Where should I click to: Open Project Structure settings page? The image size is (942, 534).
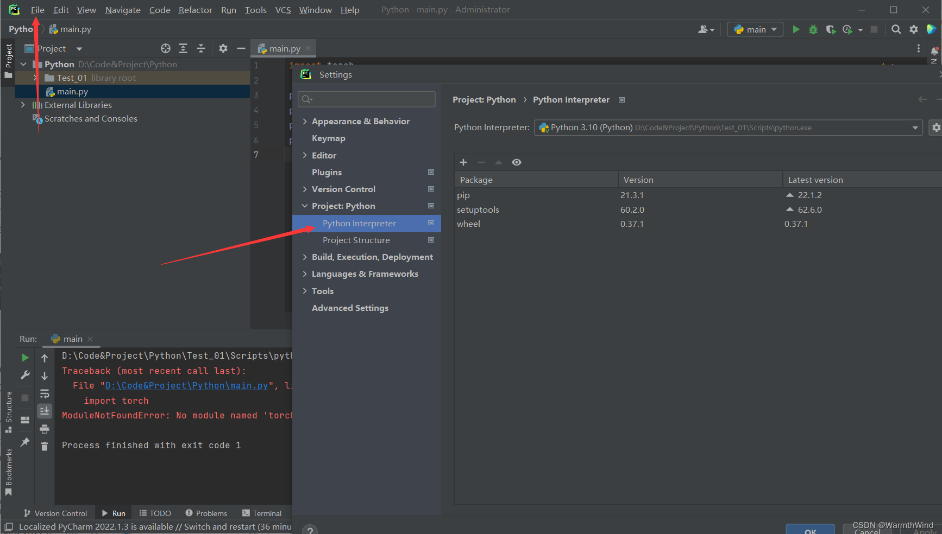[356, 240]
